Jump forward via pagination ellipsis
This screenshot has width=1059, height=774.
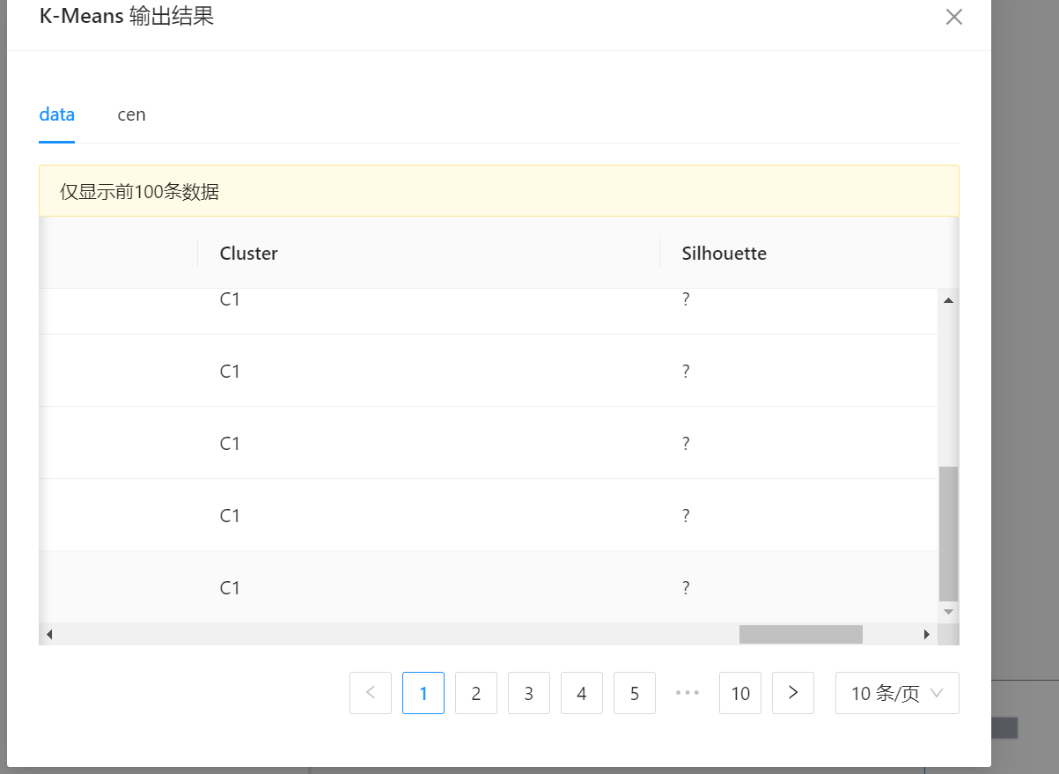tap(688, 693)
